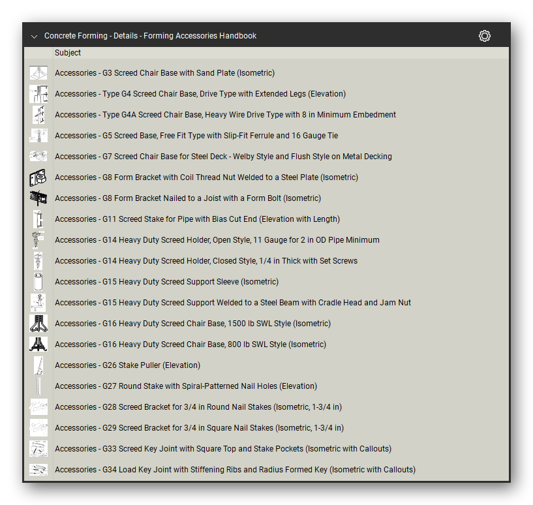533x505 pixels.
Task: Select 'G16 Heavy Duty Screed Chair Base, 1500 lb' row
Action: [x=266, y=324]
